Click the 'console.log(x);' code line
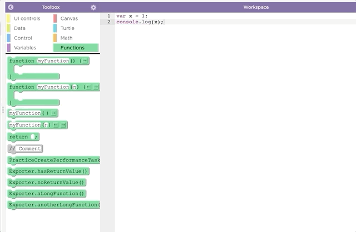 coord(140,22)
